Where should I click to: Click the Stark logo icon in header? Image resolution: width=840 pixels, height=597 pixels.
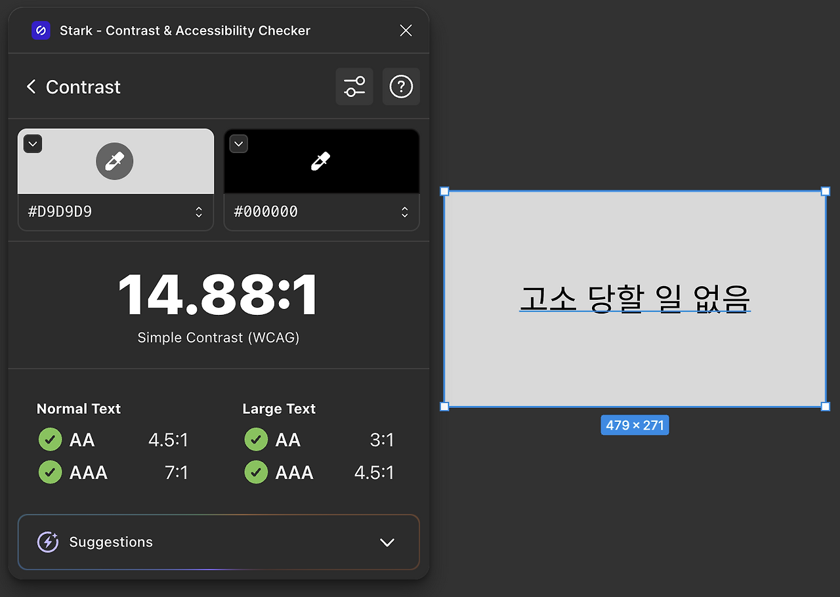point(41,30)
